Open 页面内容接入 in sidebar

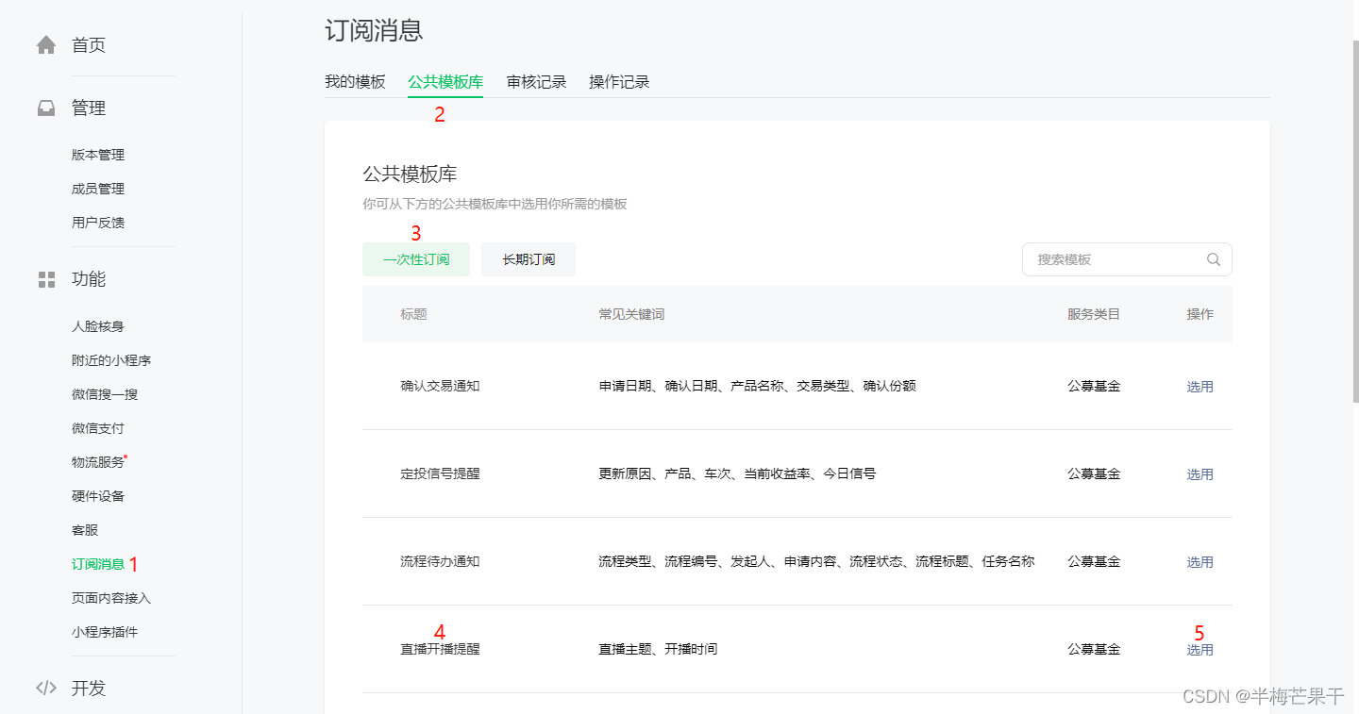tap(111, 598)
